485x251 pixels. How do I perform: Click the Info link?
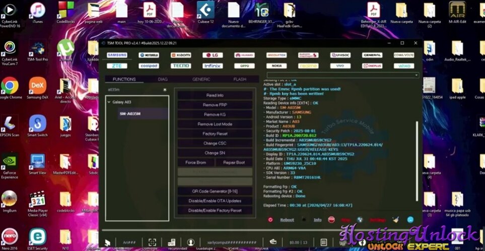pos(318,220)
